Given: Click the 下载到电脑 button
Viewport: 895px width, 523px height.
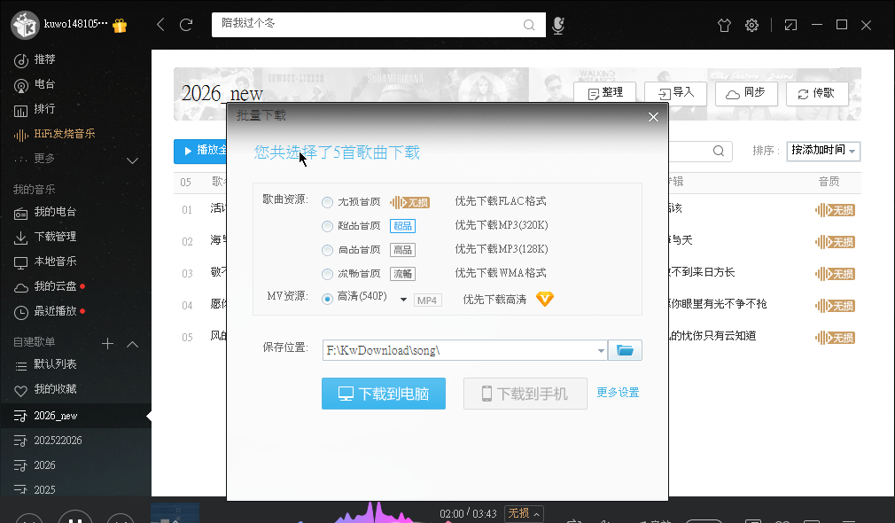Looking at the screenshot, I should tap(384, 394).
